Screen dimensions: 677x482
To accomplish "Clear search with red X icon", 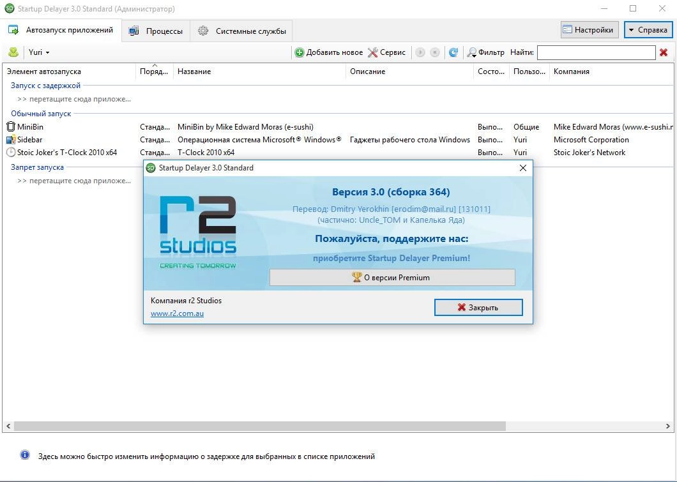I will (664, 52).
